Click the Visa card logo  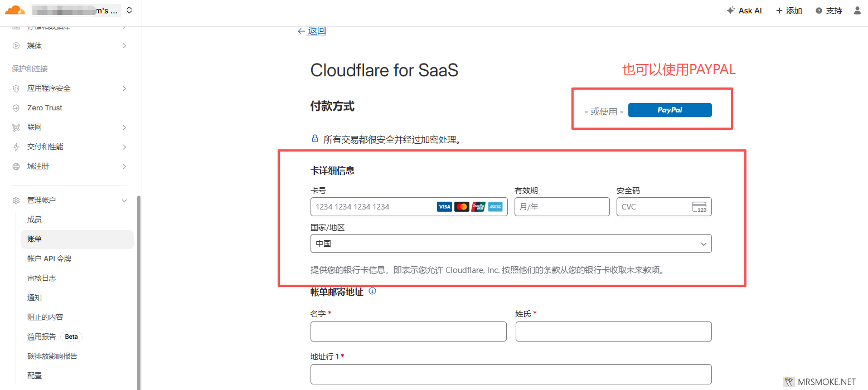[444, 207]
